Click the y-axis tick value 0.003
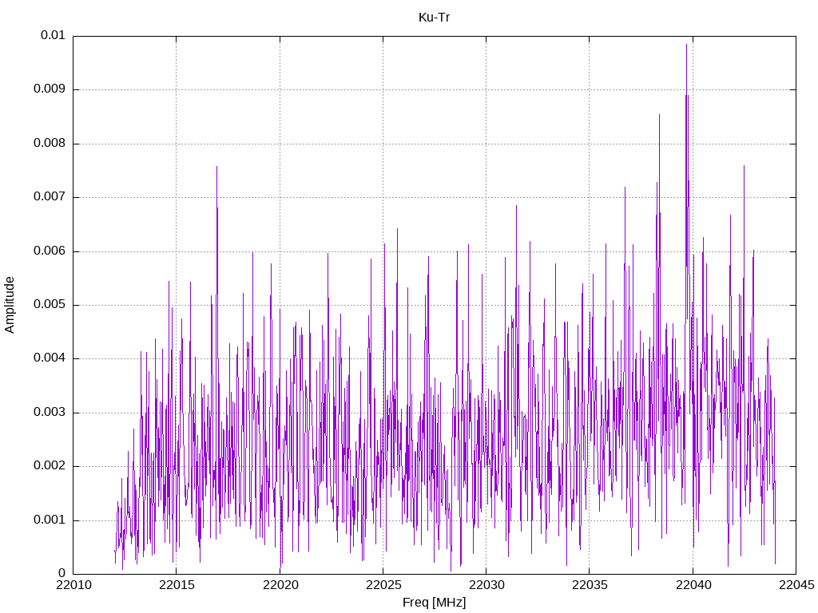This screenshot has width=818, height=613. (50, 413)
